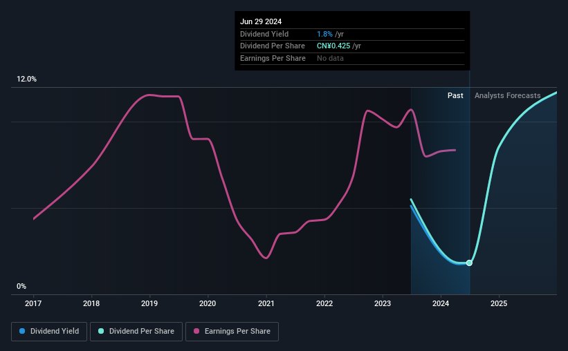Select 2017 on the x-axis
This screenshot has width=568, height=351.
[x=34, y=303]
